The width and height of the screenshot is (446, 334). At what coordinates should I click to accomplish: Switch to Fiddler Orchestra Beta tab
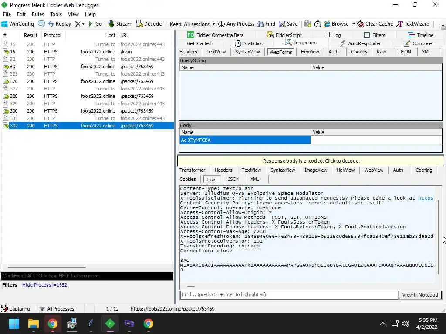pyautogui.click(x=215, y=35)
